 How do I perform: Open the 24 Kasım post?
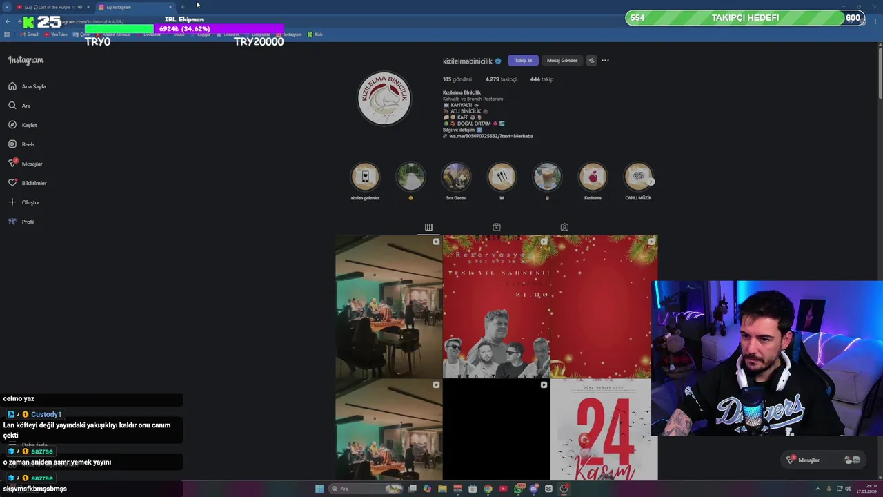604,429
